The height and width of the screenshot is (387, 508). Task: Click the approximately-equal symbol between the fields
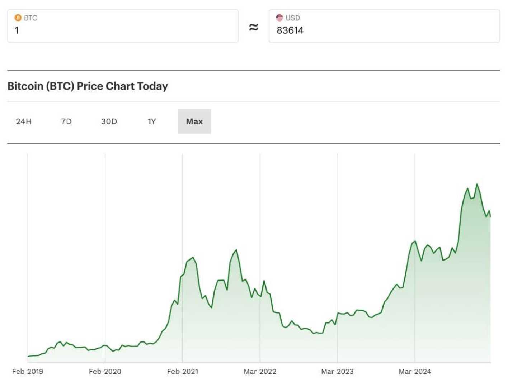pyautogui.click(x=254, y=27)
